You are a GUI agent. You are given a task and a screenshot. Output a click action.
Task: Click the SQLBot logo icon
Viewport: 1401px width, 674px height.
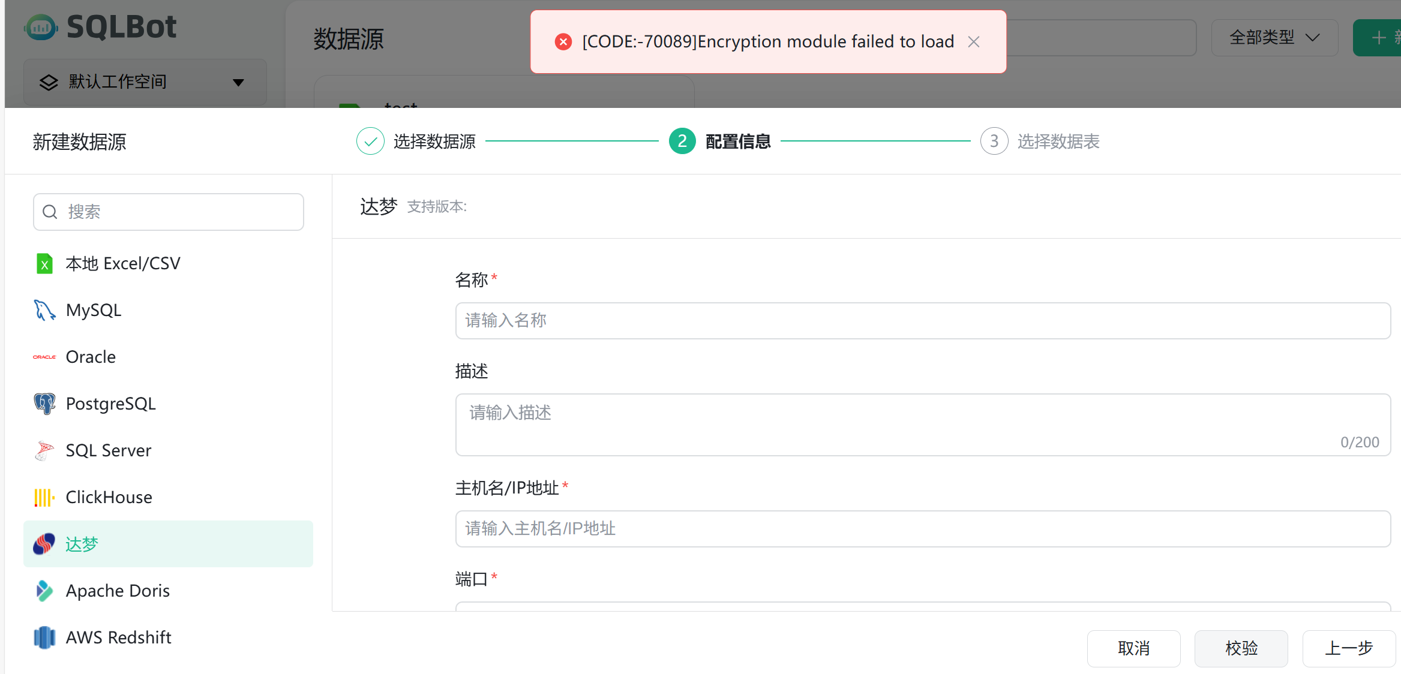point(41,27)
